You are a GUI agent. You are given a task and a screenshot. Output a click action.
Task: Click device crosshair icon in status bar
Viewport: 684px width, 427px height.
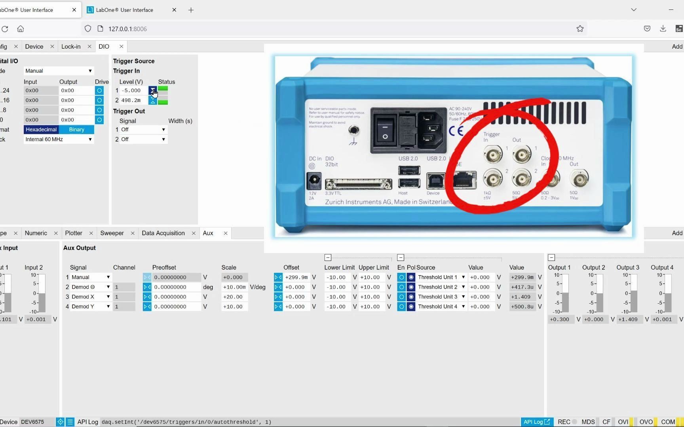point(60,422)
